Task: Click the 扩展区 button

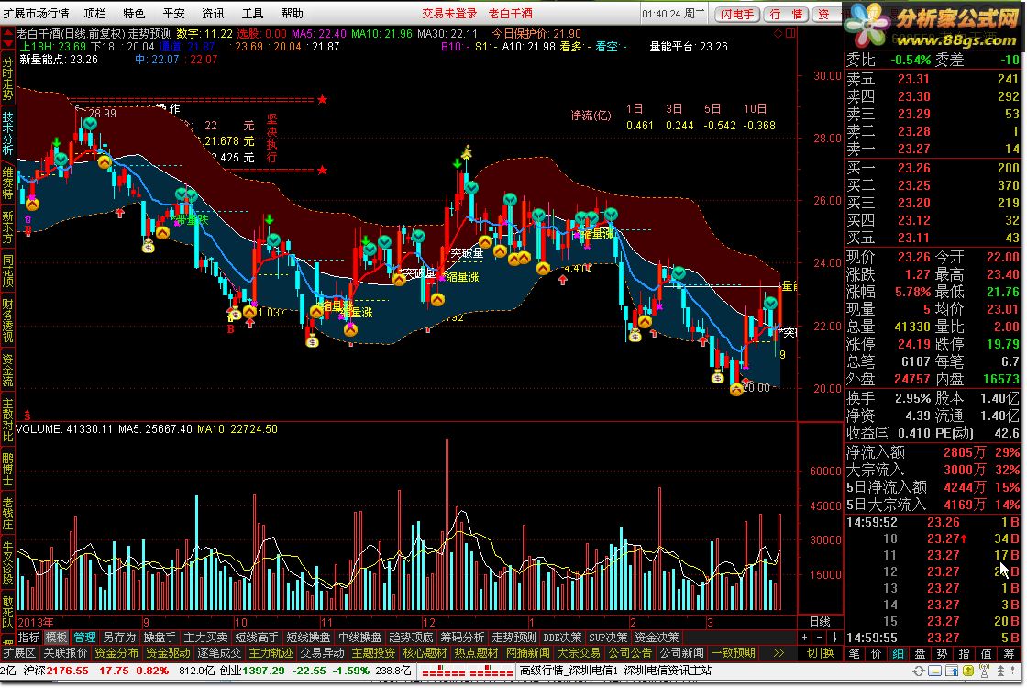Action: (19, 652)
